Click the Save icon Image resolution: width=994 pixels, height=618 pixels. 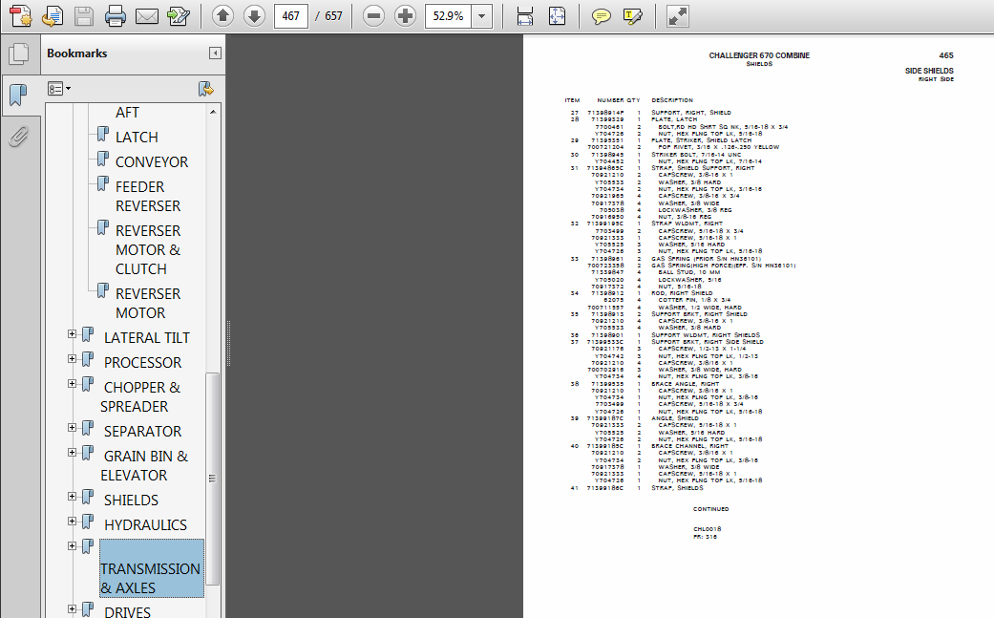tap(84, 16)
